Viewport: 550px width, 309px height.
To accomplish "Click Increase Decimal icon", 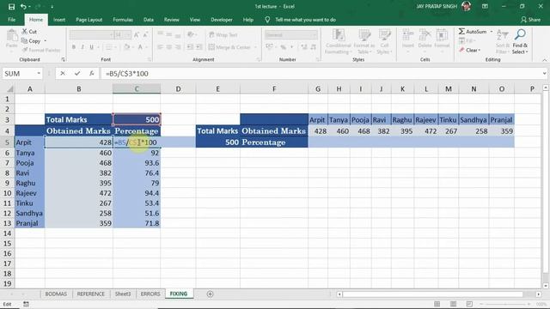I will click(303, 47).
